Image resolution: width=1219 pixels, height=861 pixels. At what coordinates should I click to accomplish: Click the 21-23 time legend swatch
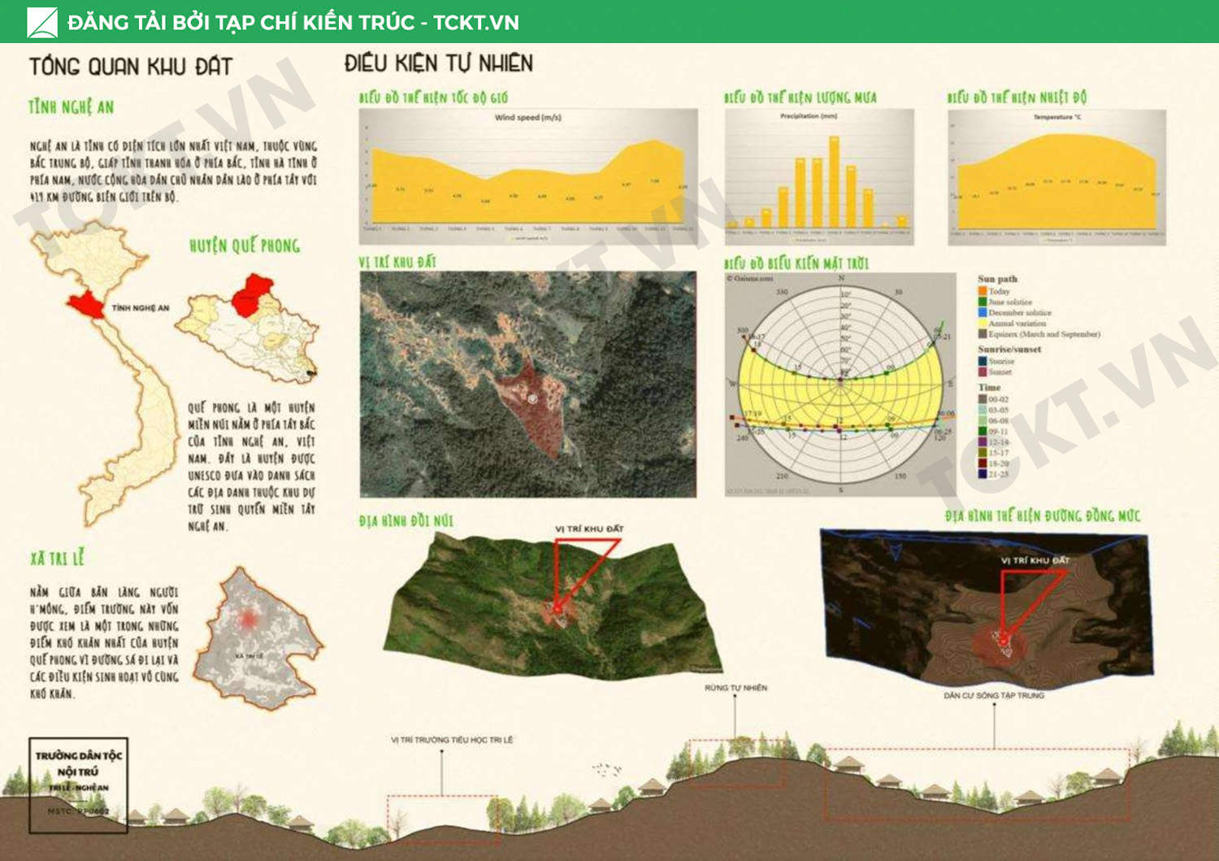[983, 474]
